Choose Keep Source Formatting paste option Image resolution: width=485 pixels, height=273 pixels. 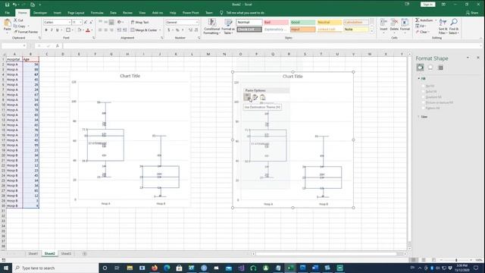click(255, 97)
